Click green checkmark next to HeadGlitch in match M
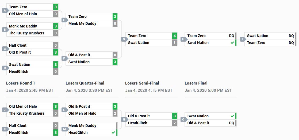Image resolution: width=299 pixels, height=140 pixels. pyautogui.click(x=113, y=133)
